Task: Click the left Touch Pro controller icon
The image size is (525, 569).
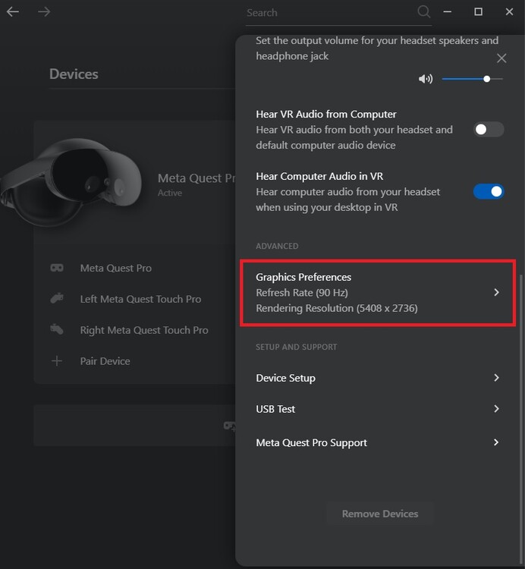Action: click(x=57, y=299)
